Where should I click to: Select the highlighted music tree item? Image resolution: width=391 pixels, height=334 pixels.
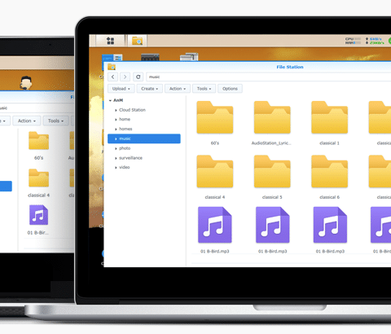(144, 138)
